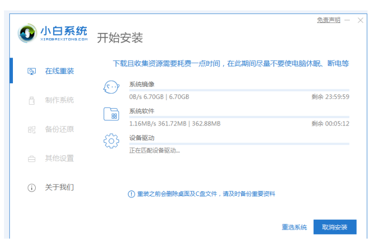Click the 系统软件 label
Viewport: 375px width, 251px height.
click(x=142, y=111)
